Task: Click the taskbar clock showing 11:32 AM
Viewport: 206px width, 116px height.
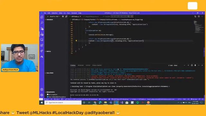Action: point(195,102)
